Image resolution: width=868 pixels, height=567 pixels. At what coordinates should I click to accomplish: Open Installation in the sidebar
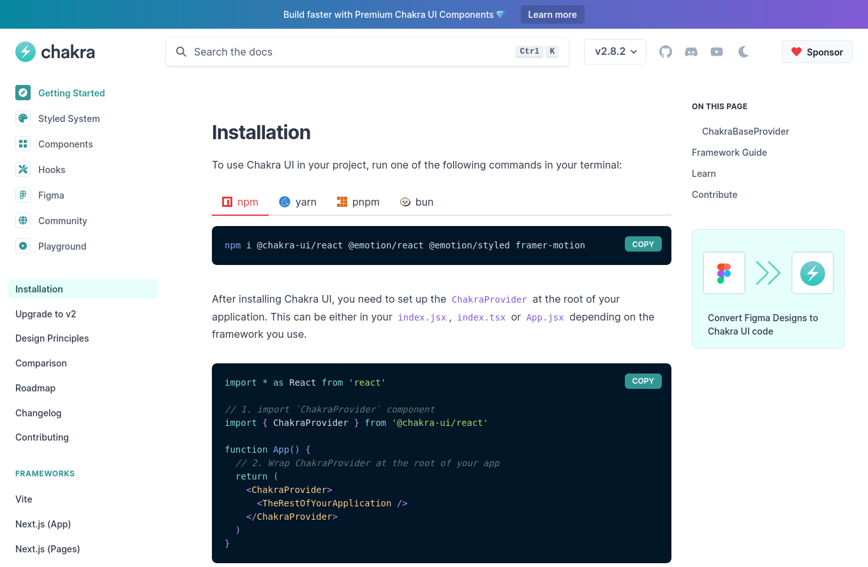[x=83, y=289]
